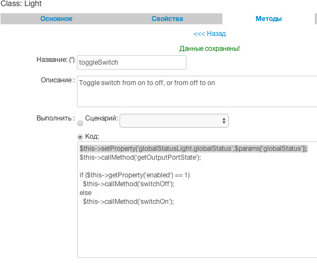Open the Основное tab
This screenshot has width=317, height=263.
point(56,19)
